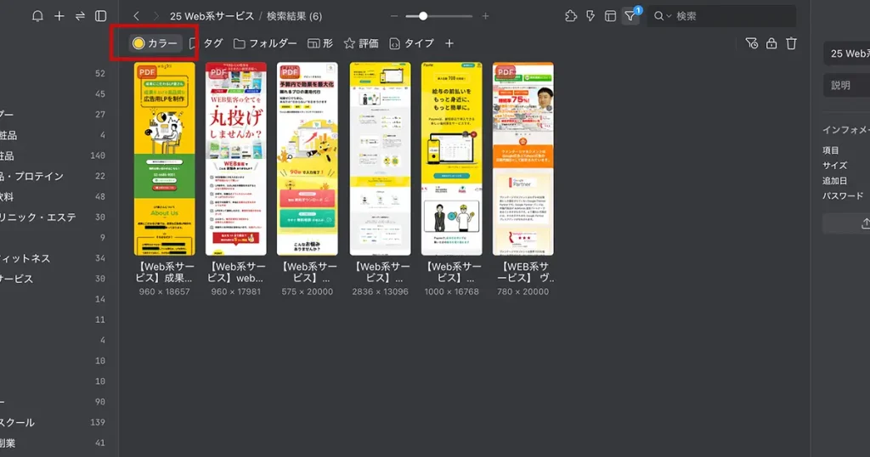
Task: Toggle the filter funnel button
Action: [x=630, y=16]
